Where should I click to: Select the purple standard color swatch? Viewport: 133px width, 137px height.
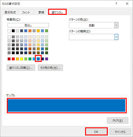point(47,59)
